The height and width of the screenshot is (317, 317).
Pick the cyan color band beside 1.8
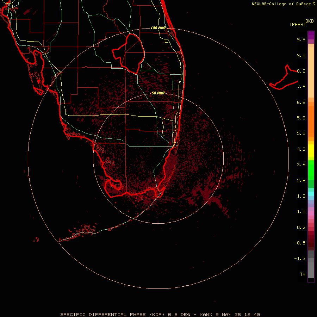[311, 194]
